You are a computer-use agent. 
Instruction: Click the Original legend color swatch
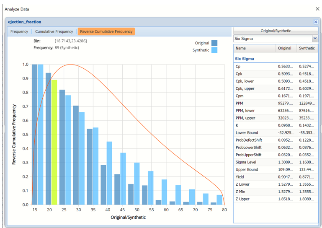214,43
